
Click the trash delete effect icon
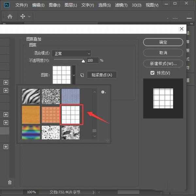click(x=10, y=183)
